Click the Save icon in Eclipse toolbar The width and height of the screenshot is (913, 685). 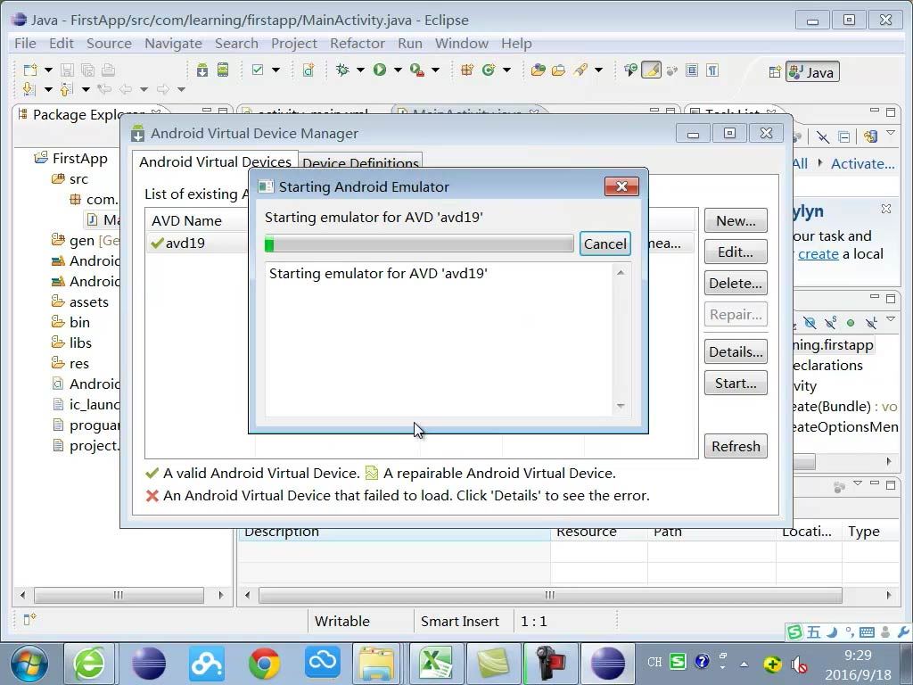(68, 70)
